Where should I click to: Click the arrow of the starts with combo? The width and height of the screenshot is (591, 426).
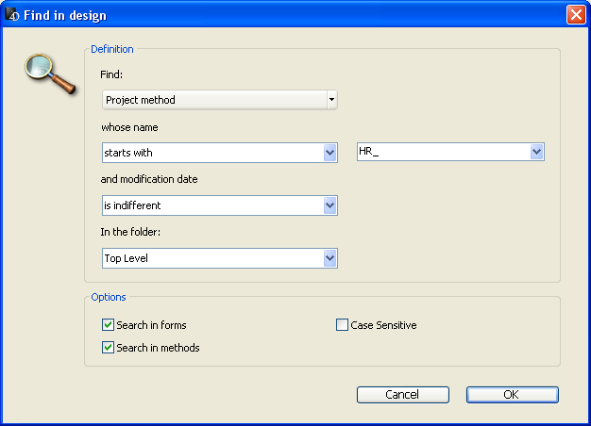(329, 153)
